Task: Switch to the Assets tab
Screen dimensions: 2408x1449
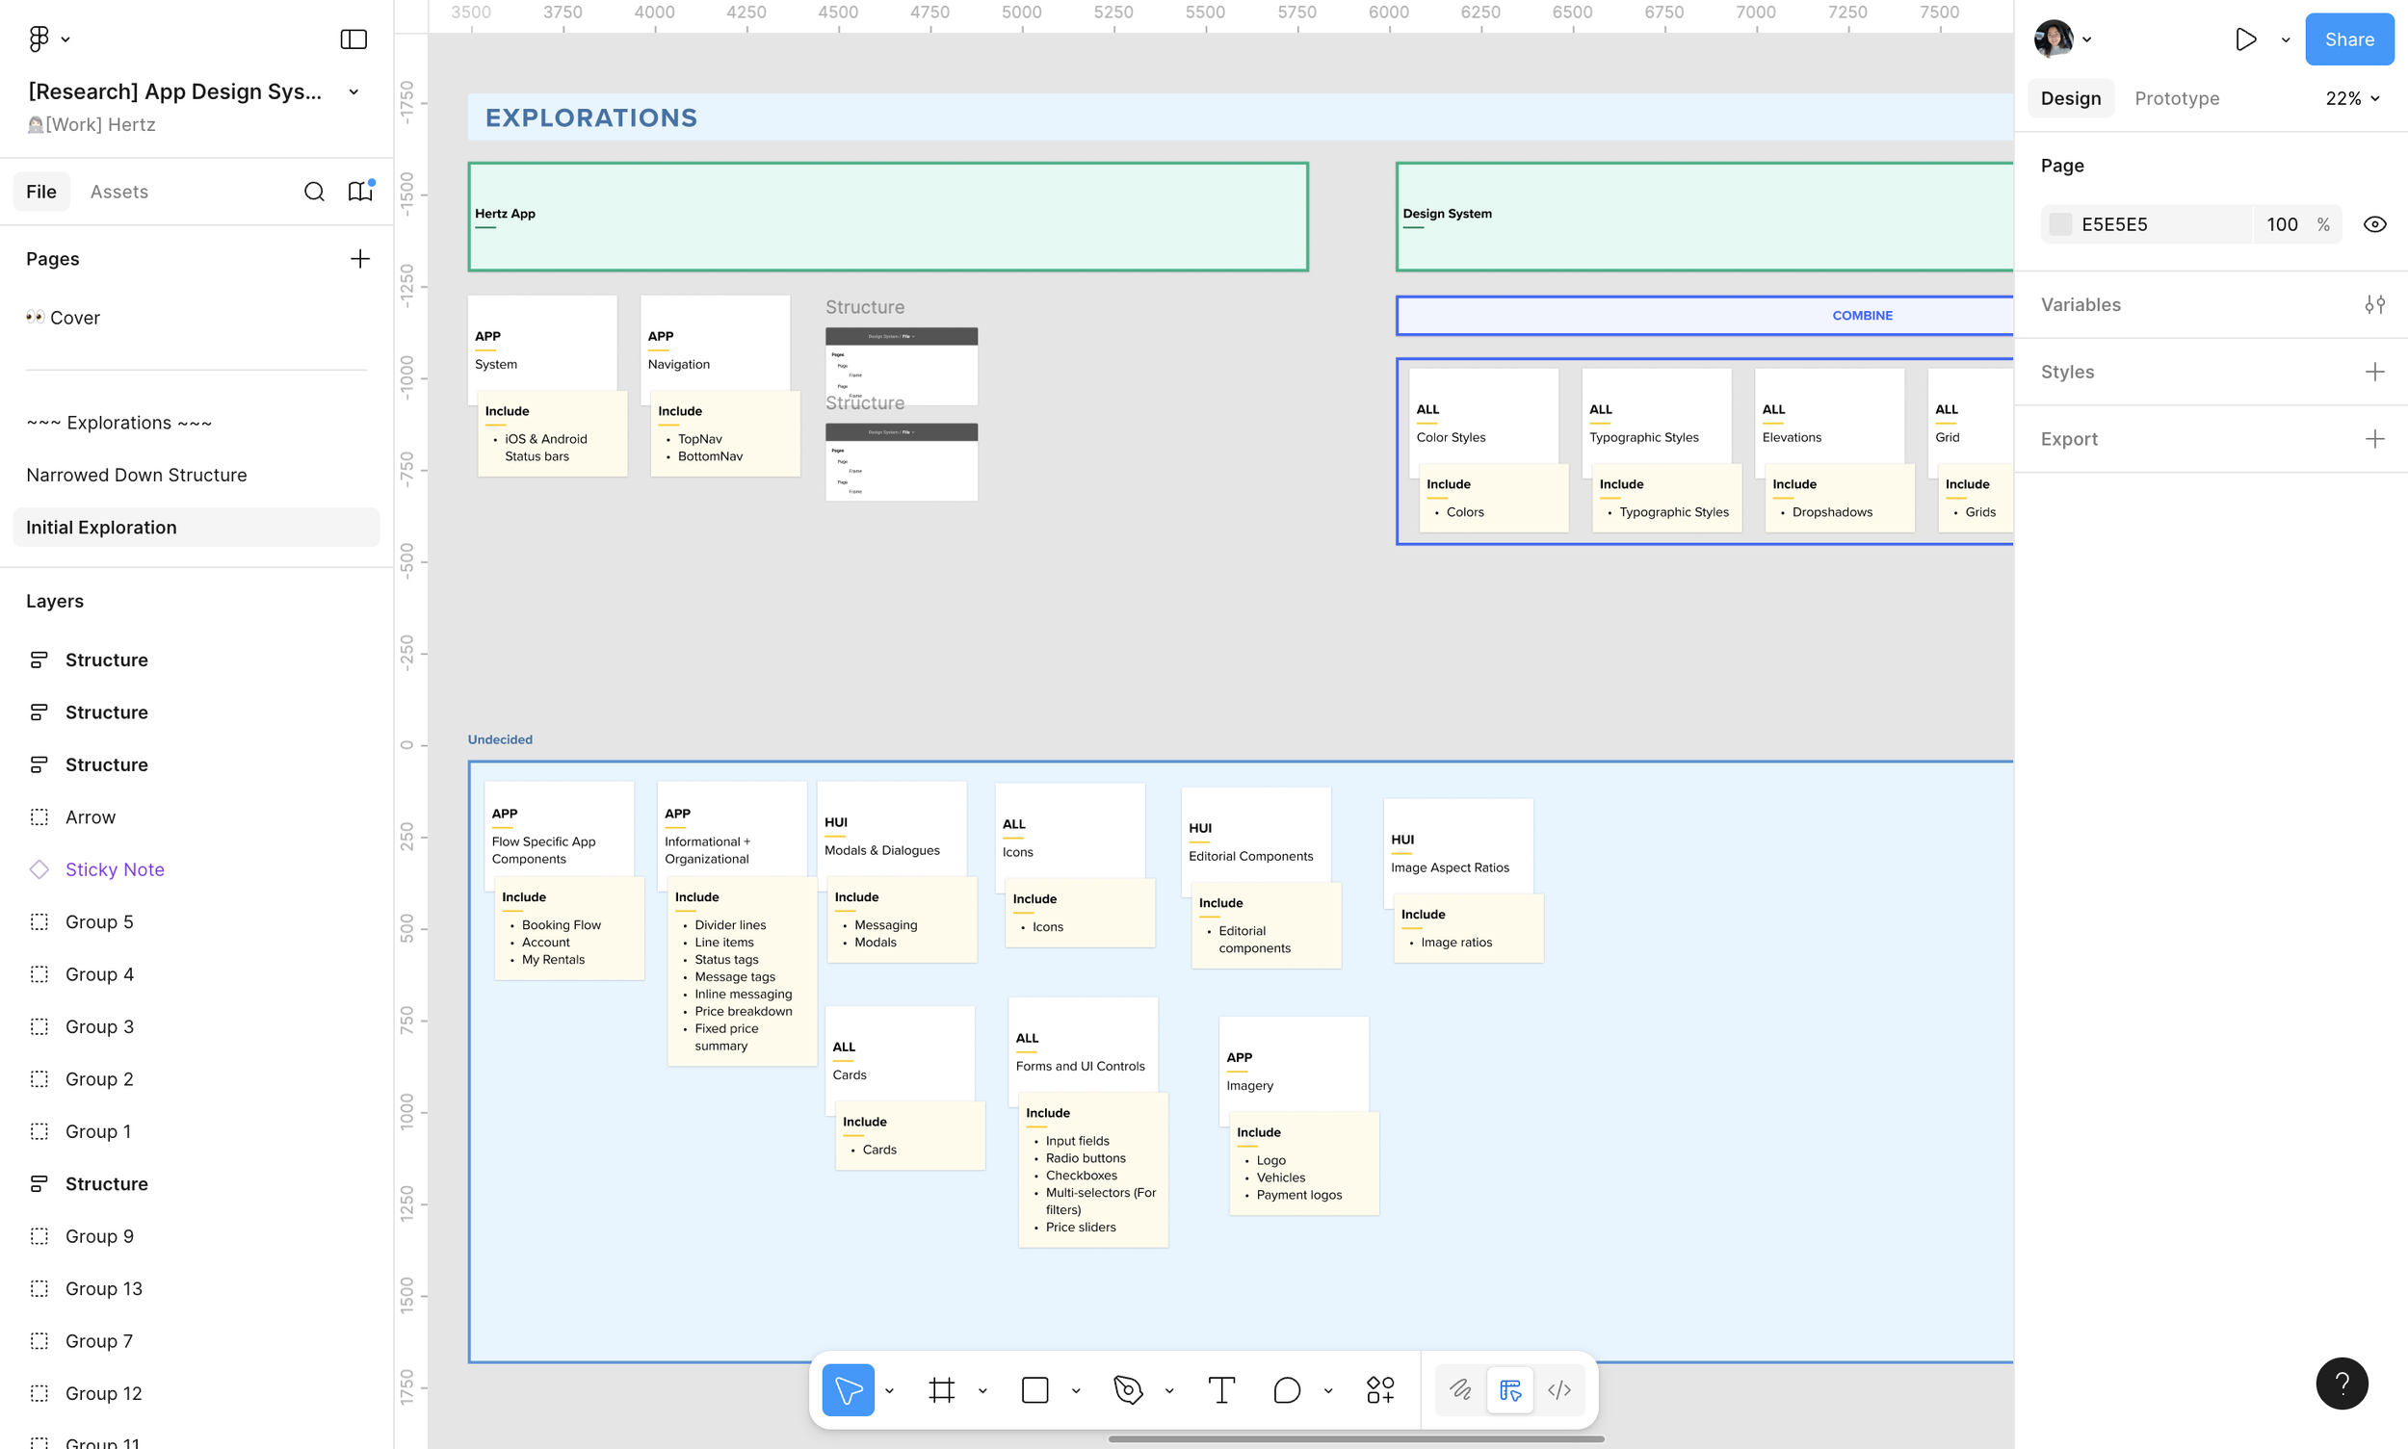Action: tap(119, 192)
